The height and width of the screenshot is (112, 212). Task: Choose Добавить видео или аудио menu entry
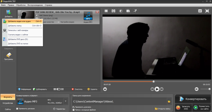pos(23,21)
